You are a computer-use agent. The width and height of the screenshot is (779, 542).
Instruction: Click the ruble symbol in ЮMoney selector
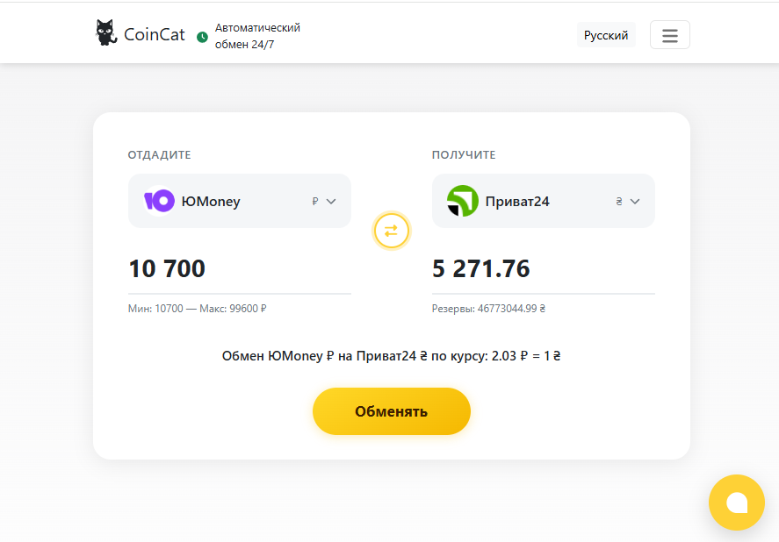point(315,201)
